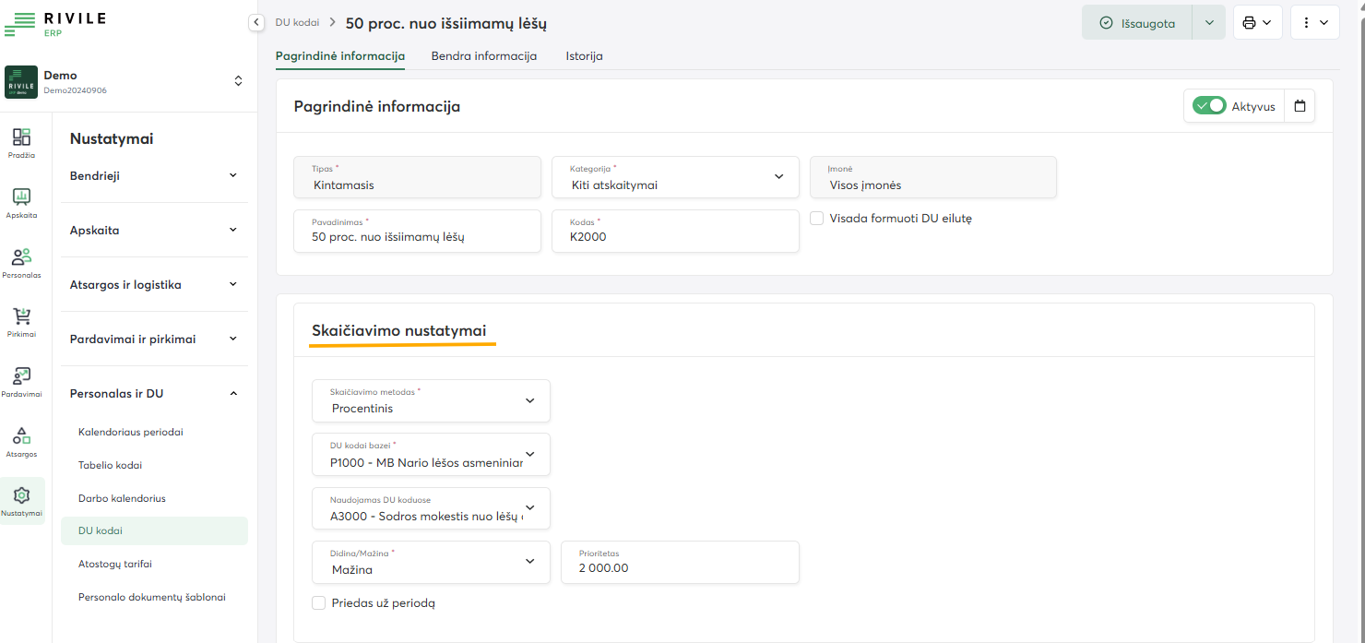Viewport: 1365px width, 643px height.
Task: Check Visada formuoti DU eilutę checkbox
Action: 816,219
